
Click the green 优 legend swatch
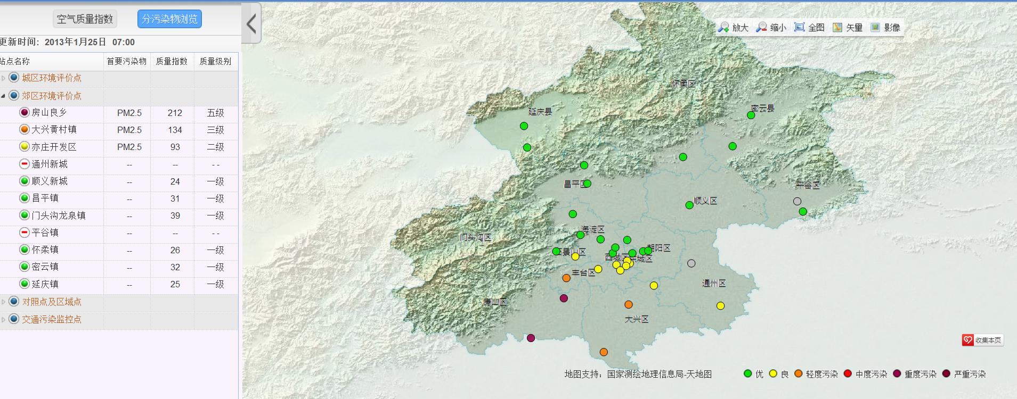[x=748, y=374]
